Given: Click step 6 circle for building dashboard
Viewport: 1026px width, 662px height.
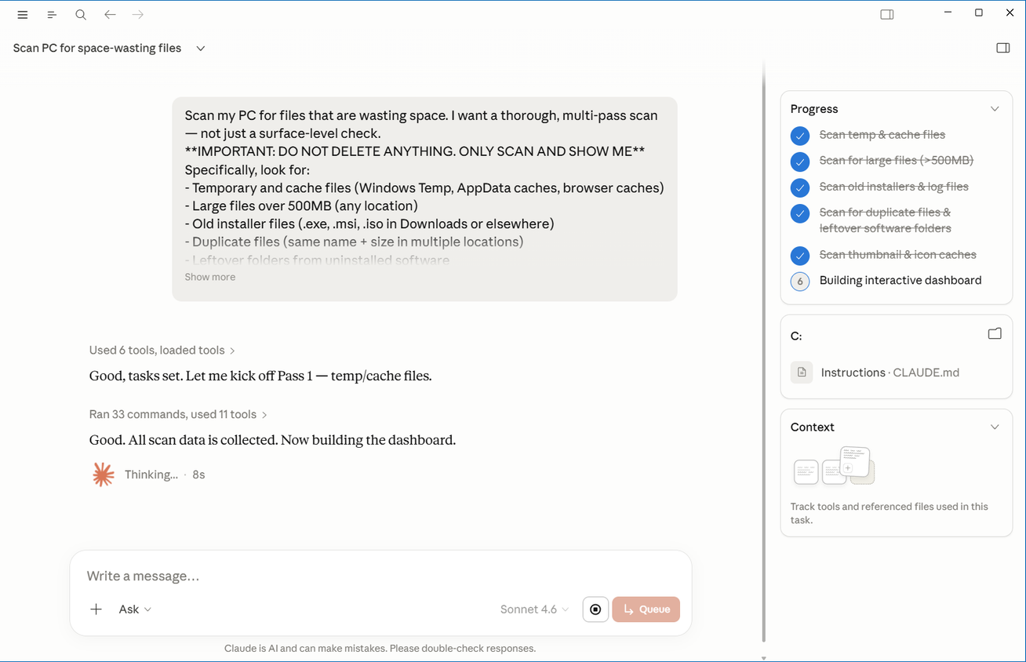Looking at the screenshot, I should click(x=800, y=282).
